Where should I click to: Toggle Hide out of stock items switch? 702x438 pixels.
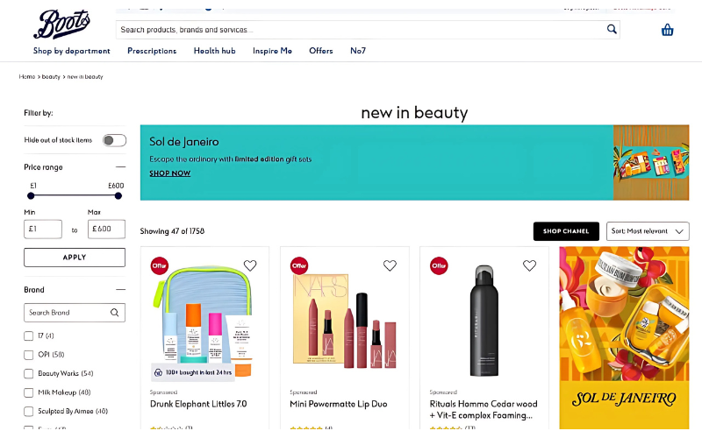coord(114,140)
